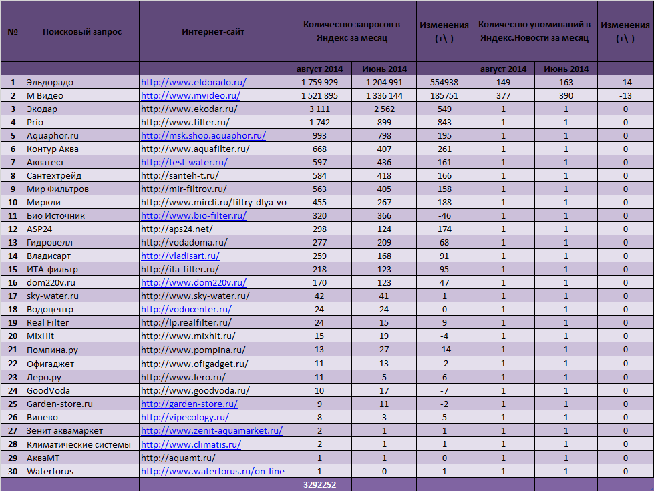654x491 pixels.
Task: Select the cell 'http://aquamt.ru/'
Action: pos(213,458)
